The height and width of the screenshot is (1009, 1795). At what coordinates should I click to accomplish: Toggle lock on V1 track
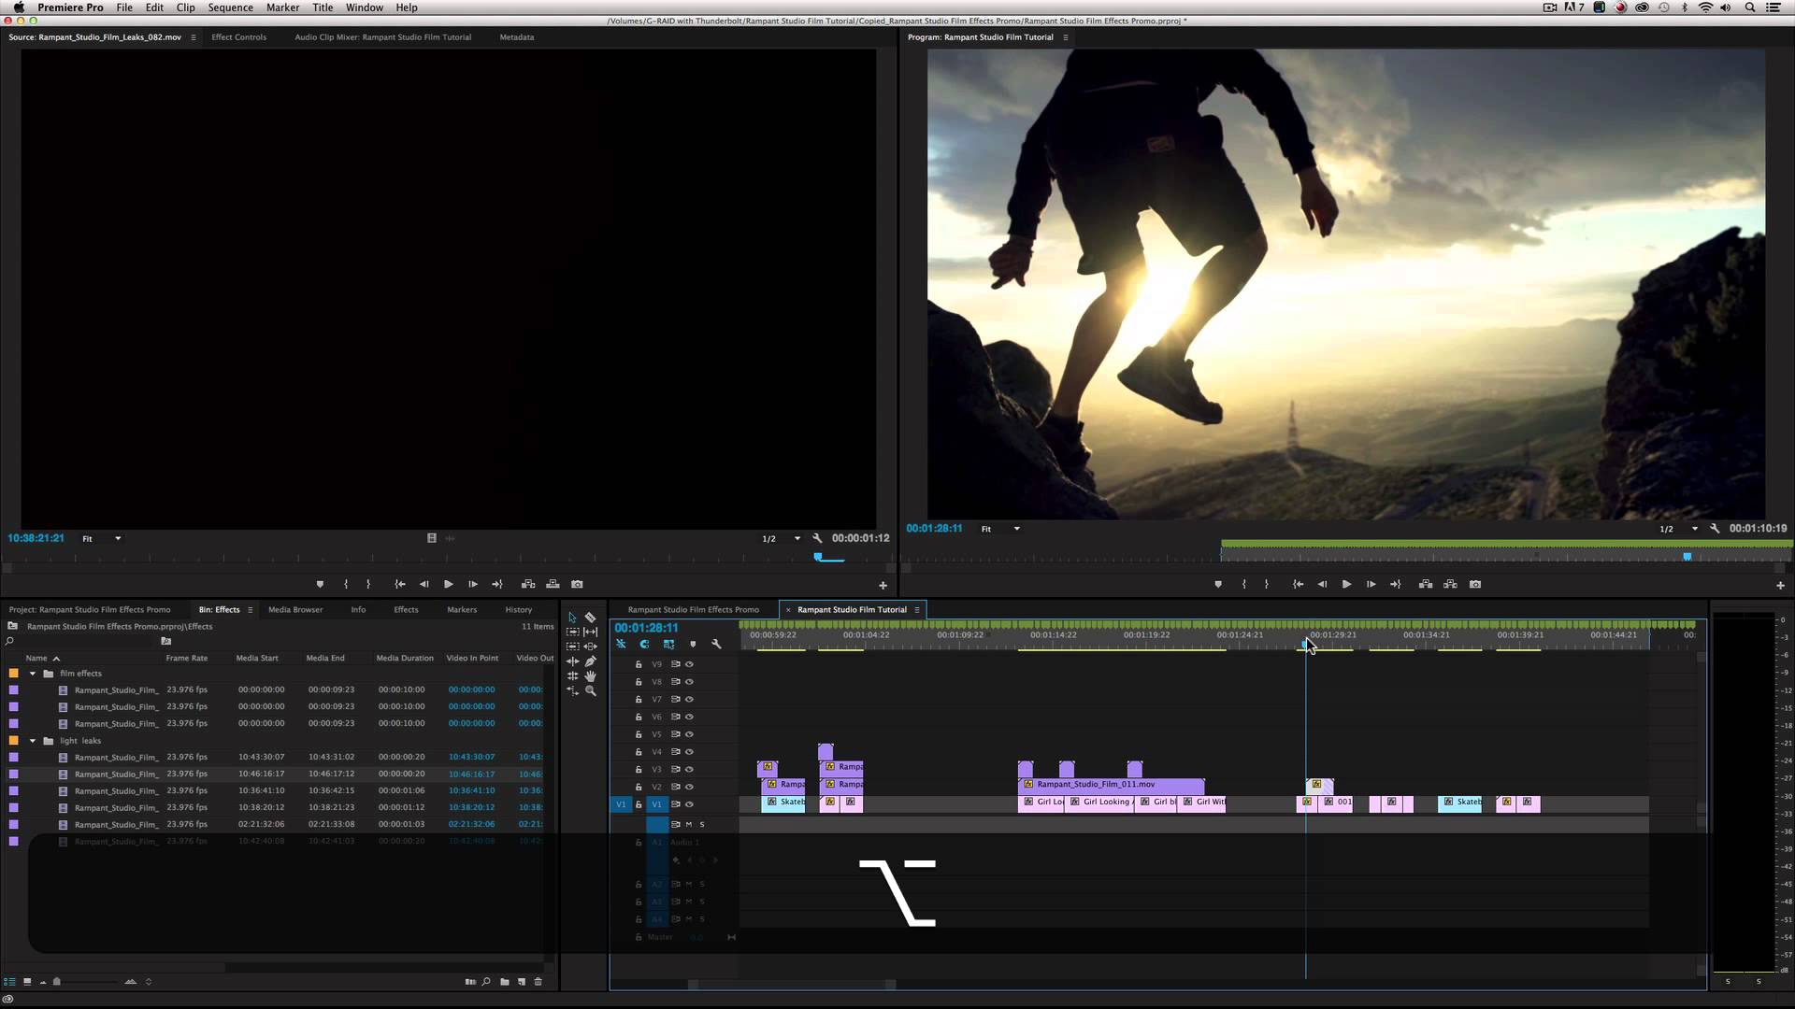click(x=639, y=804)
